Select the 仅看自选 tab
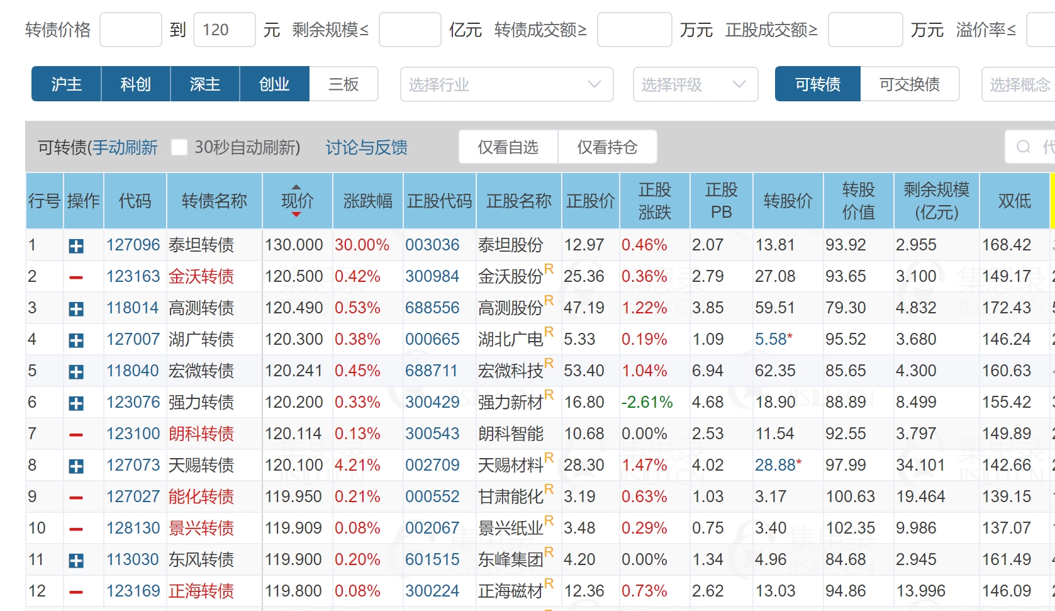1055x611 pixels. click(508, 147)
